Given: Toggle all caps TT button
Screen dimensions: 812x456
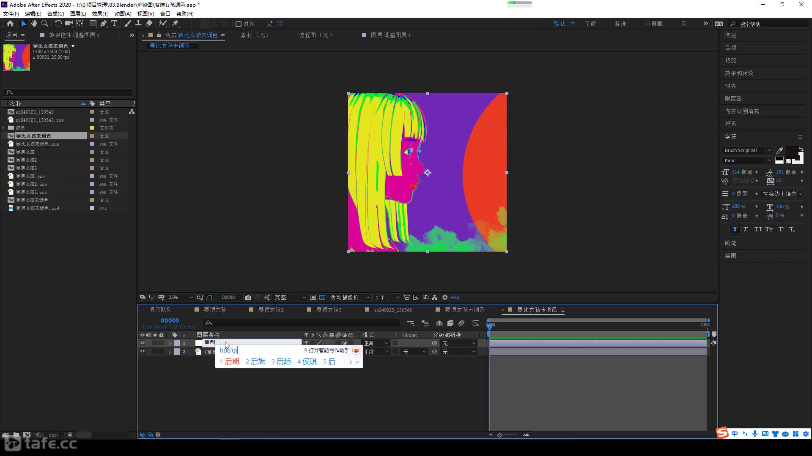Looking at the screenshot, I should pos(758,229).
